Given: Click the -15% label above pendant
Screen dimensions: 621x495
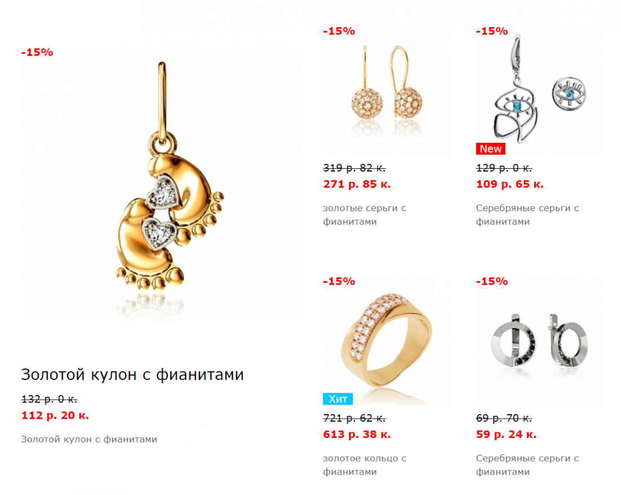Looking at the screenshot, I should pos(37,52).
